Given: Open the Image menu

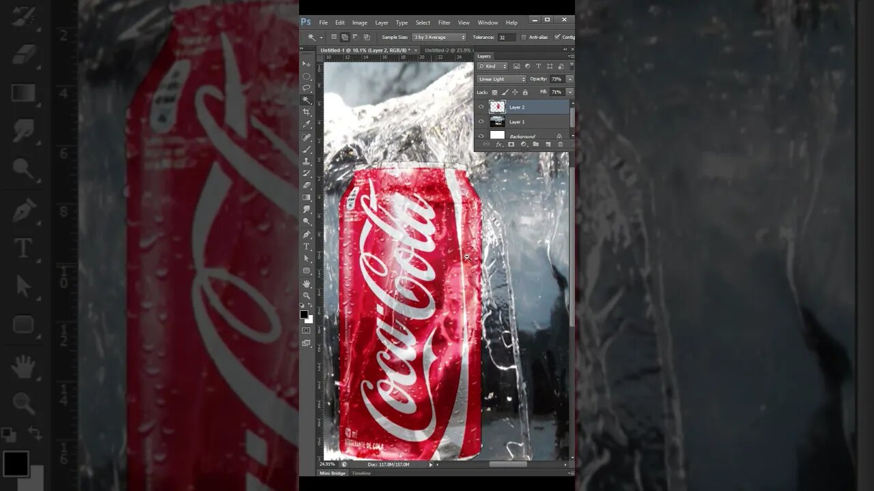Looking at the screenshot, I should (360, 23).
